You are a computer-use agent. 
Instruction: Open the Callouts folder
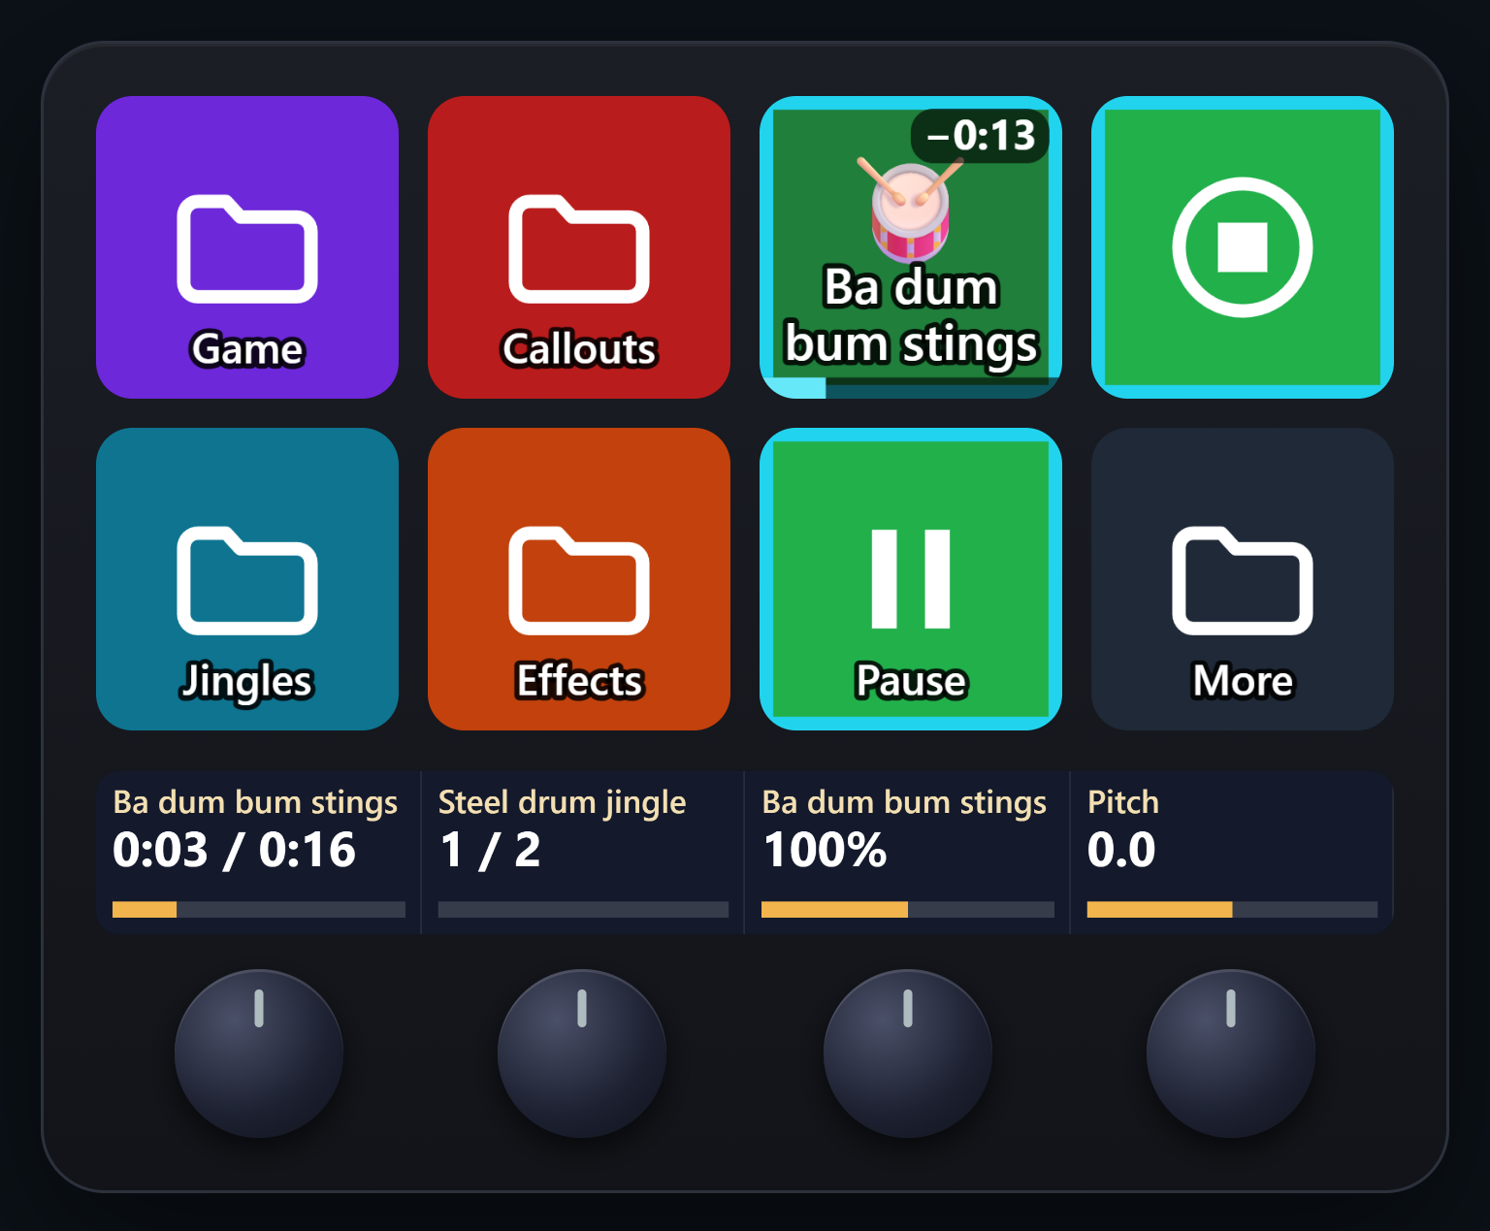click(579, 247)
